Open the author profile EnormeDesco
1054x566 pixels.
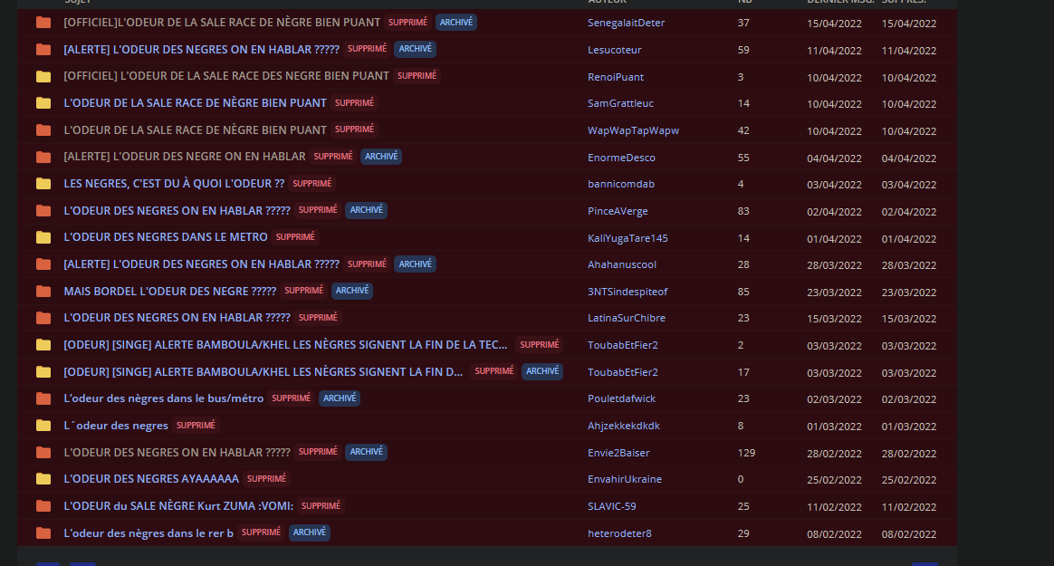[x=621, y=158]
